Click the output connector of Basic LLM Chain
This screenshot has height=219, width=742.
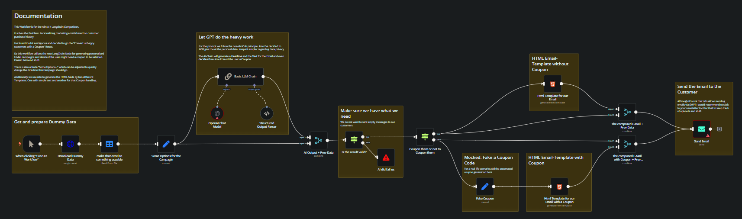(x=263, y=77)
